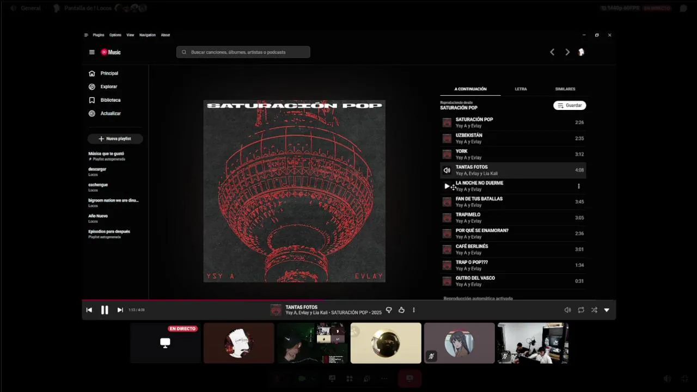The width and height of the screenshot is (697, 392).
Task: Open Episodios para después playlist
Action: pyautogui.click(x=114, y=234)
